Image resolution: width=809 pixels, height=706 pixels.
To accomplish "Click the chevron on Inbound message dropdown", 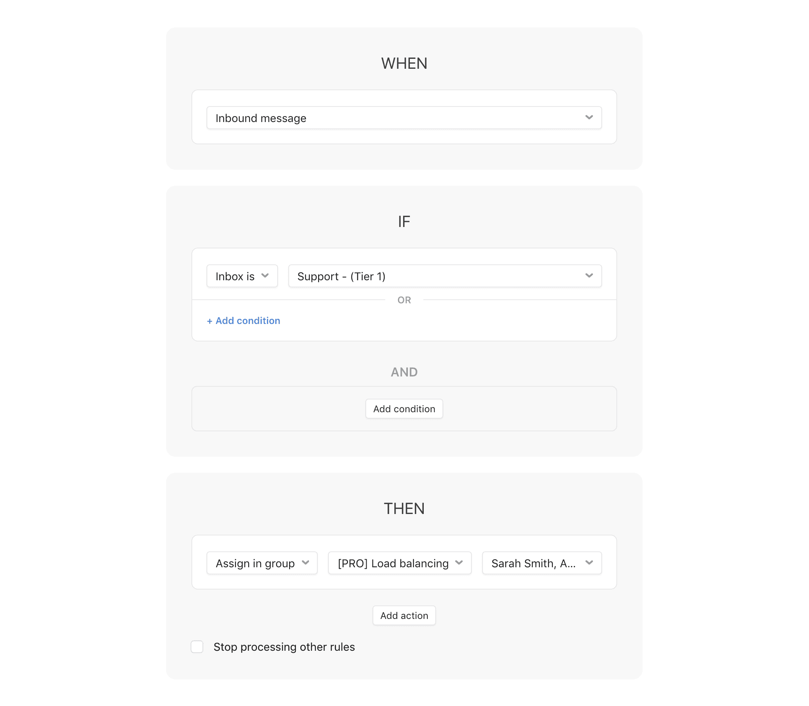I will [x=589, y=118].
